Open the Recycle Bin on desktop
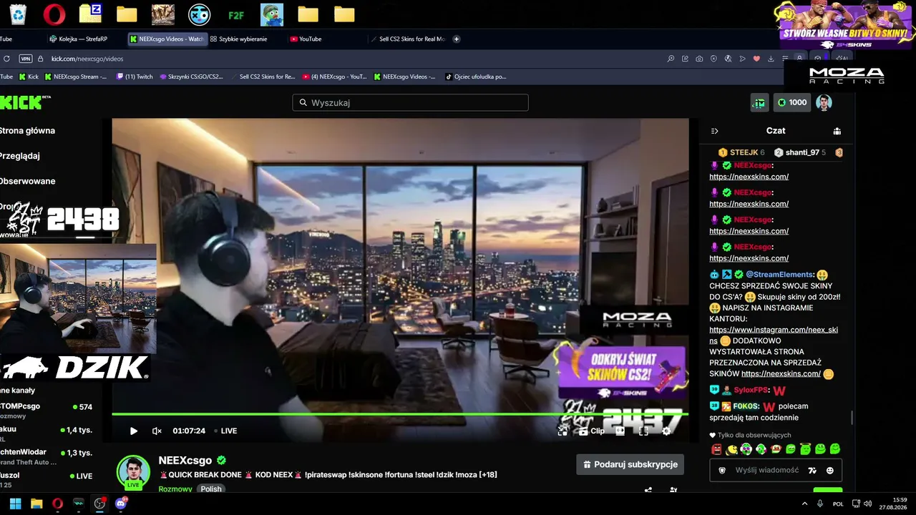Viewport: 916px width, 515px height. [x=17, y=14]
